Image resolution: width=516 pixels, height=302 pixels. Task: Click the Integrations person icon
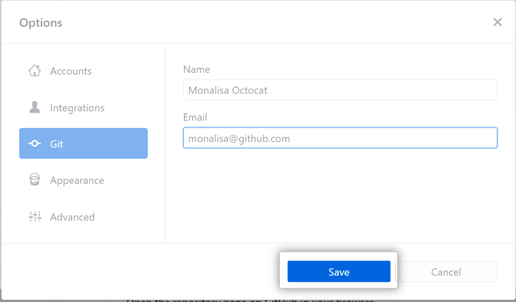(x=34, y=107)
